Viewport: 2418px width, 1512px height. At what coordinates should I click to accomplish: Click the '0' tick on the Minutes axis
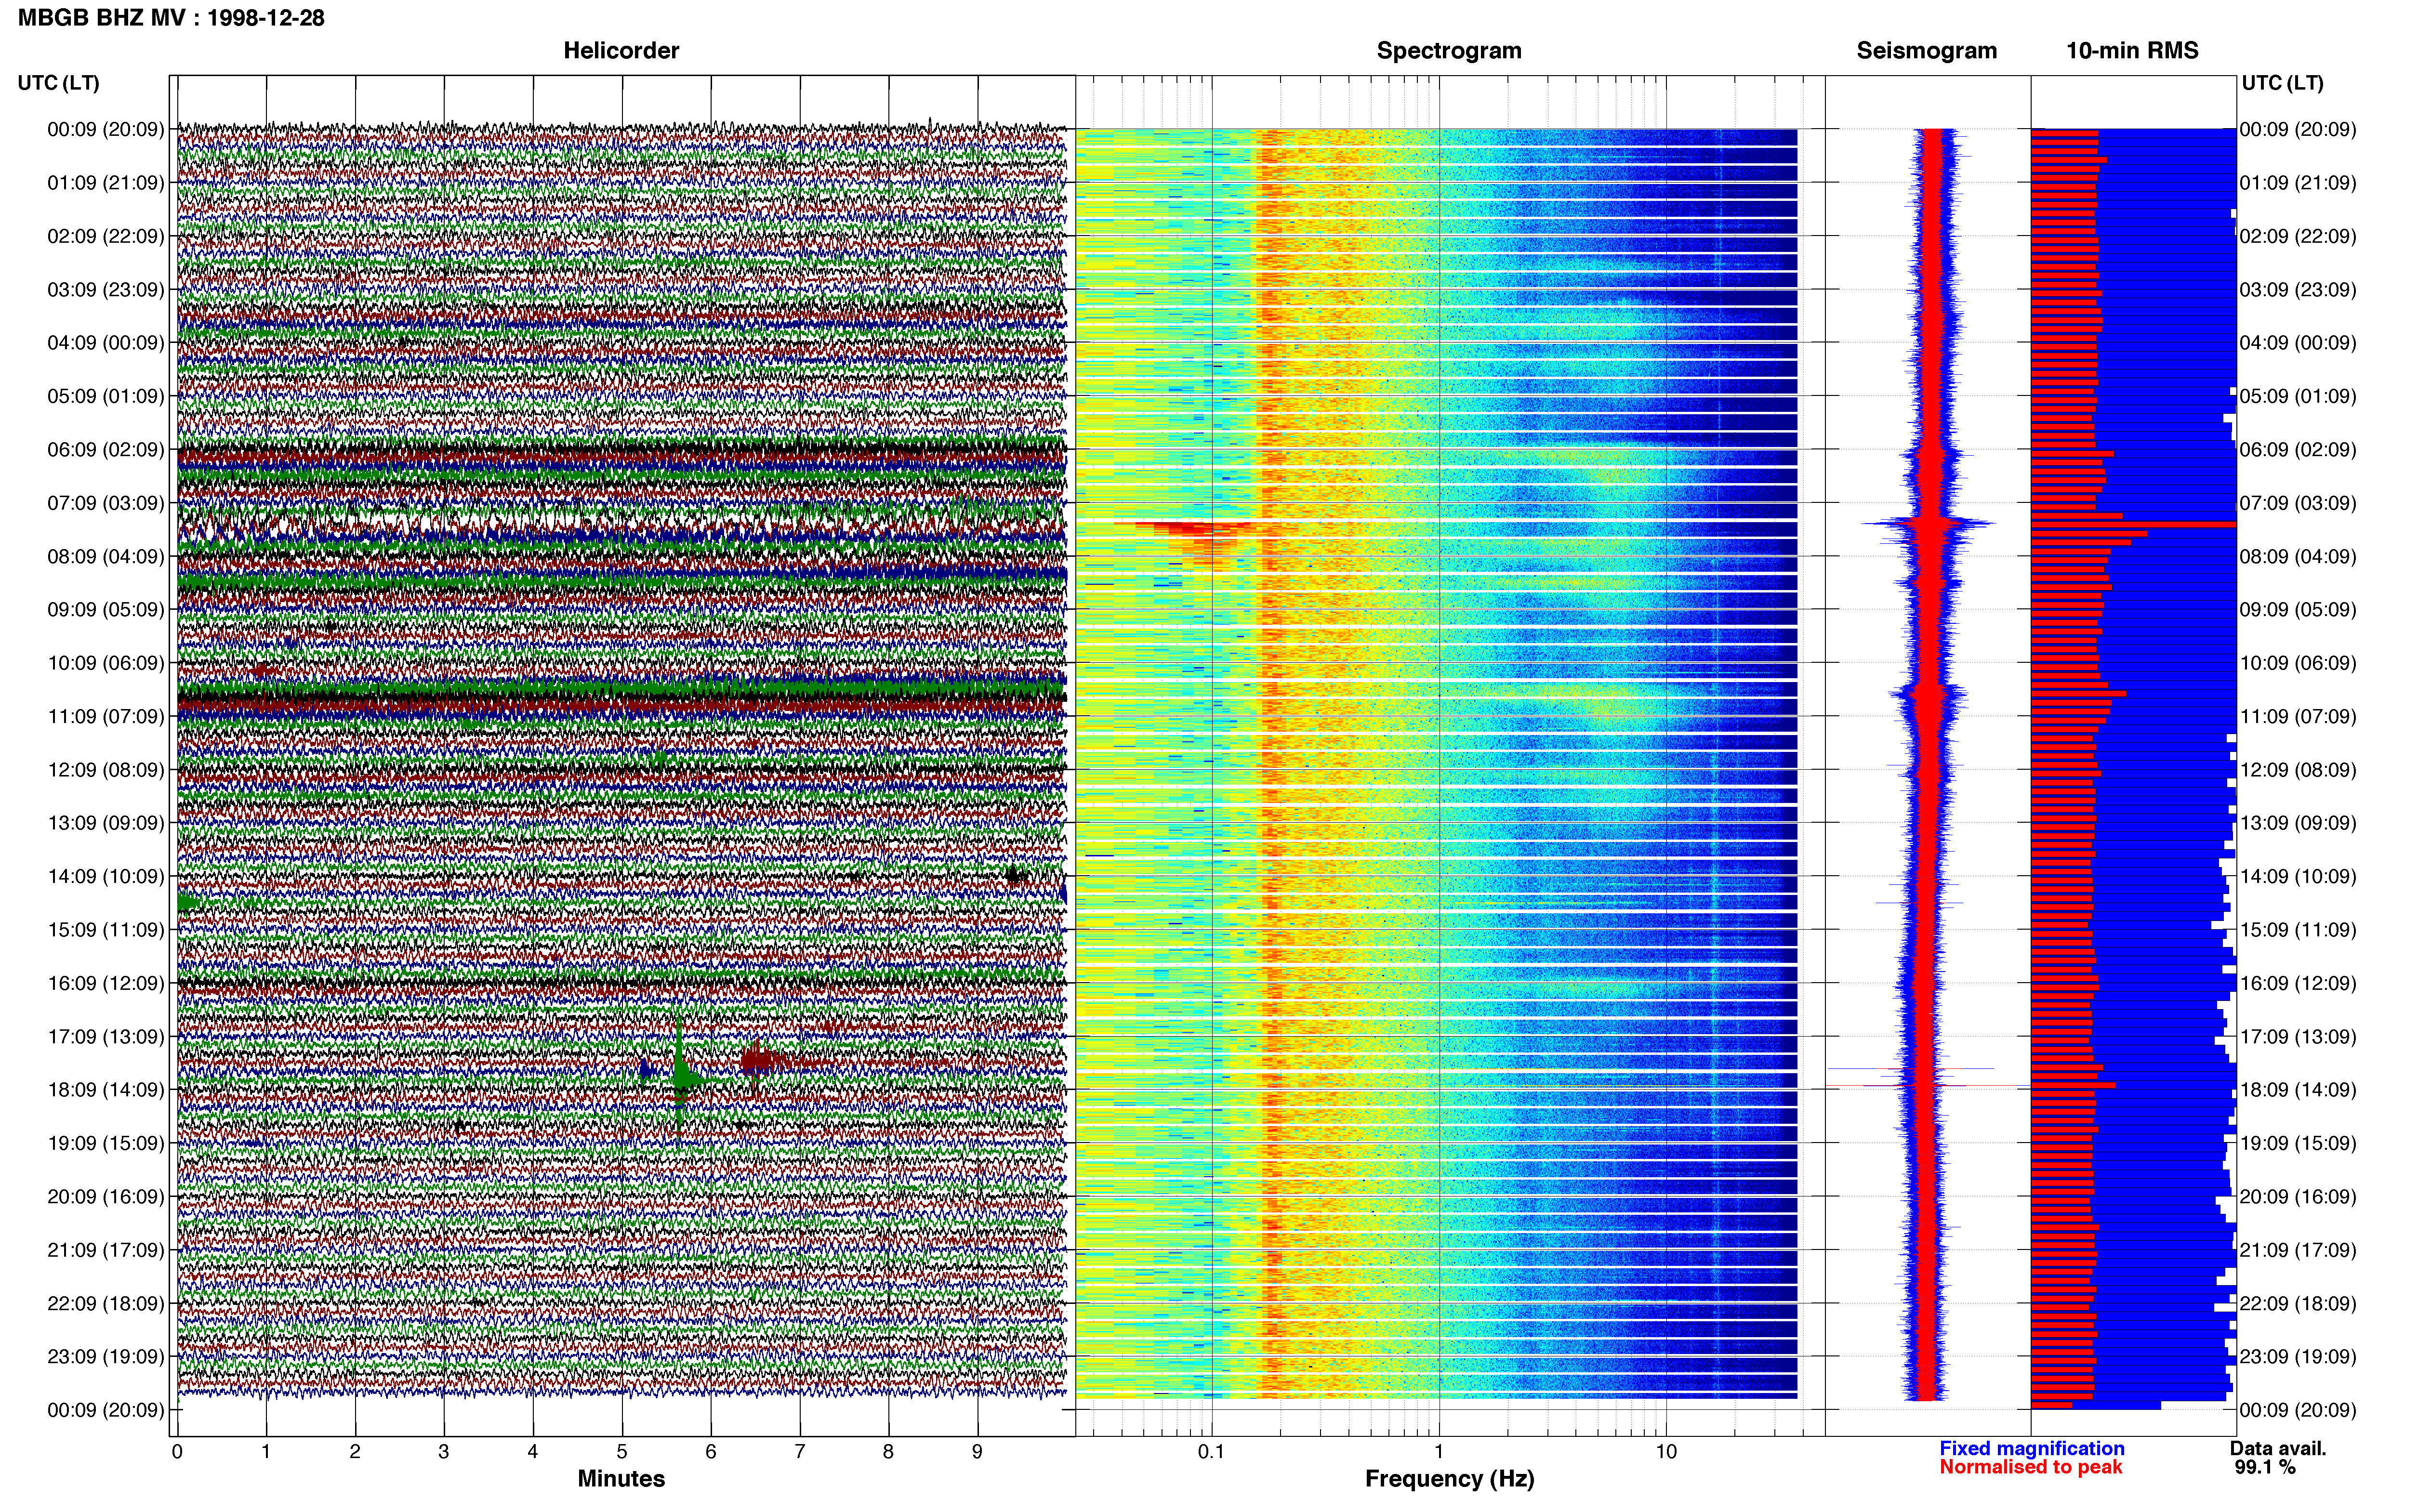click(177, 1452)
